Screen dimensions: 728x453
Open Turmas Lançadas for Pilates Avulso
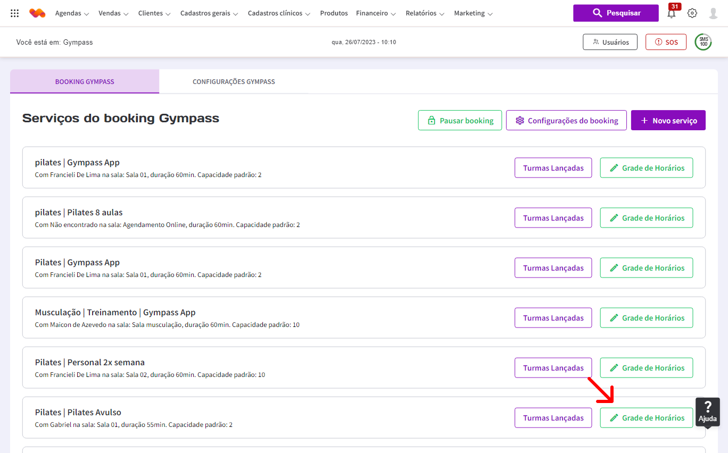coord(553,417)
